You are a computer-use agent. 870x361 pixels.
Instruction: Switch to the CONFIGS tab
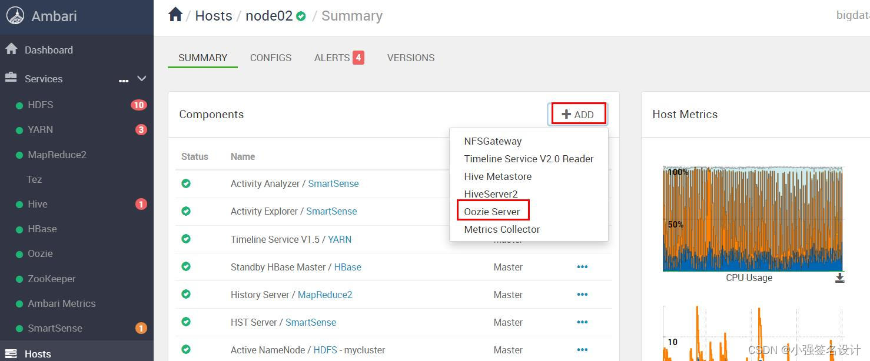[271, 58]
